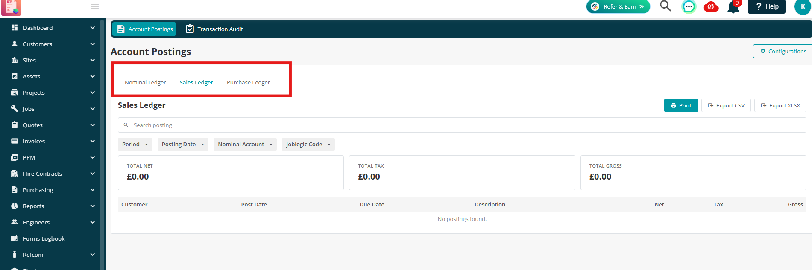Open the Period filter dropdown

click(x=135, y=144)
